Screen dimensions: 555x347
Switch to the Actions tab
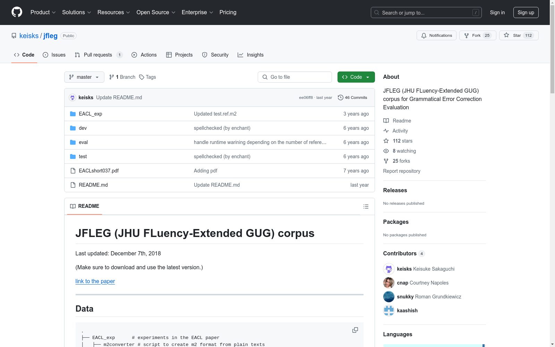click(144, 55)
